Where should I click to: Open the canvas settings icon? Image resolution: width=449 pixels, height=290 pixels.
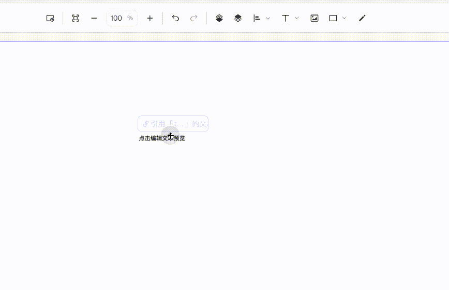[50, 18]
